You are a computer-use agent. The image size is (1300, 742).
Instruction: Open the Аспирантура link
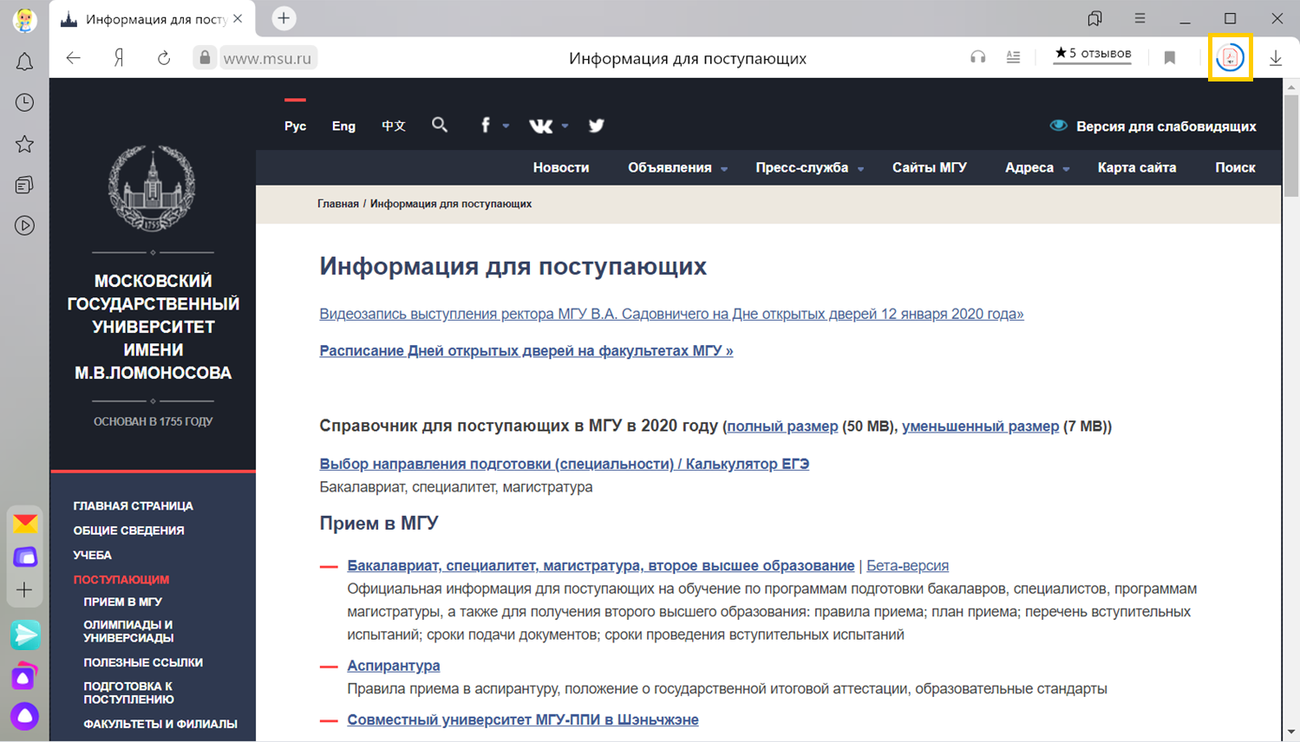394,666
